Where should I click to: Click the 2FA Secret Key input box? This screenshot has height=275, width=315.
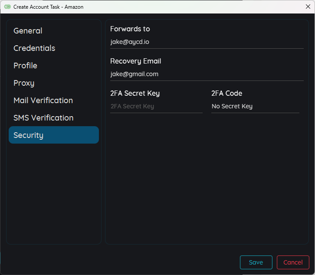tap(156, 106)
